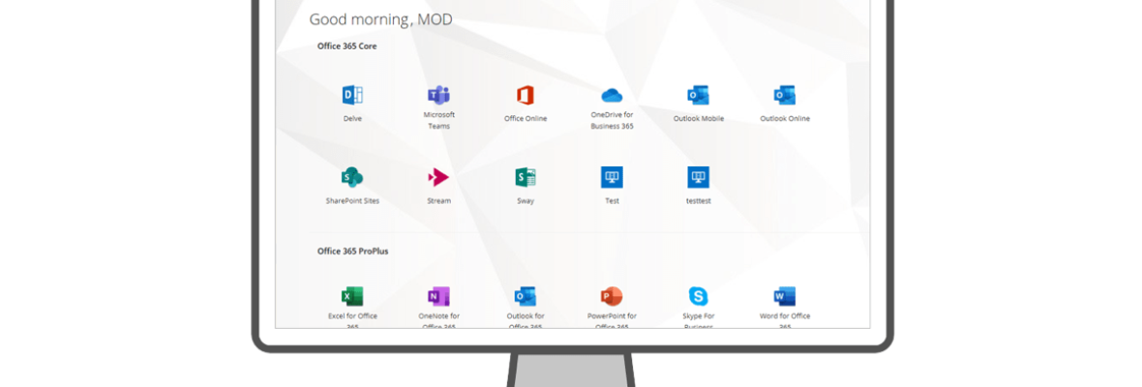Viewport: 1142px width, 387px height.
Task: Click the Outlook Online label
Action: [x=785, y=119]
